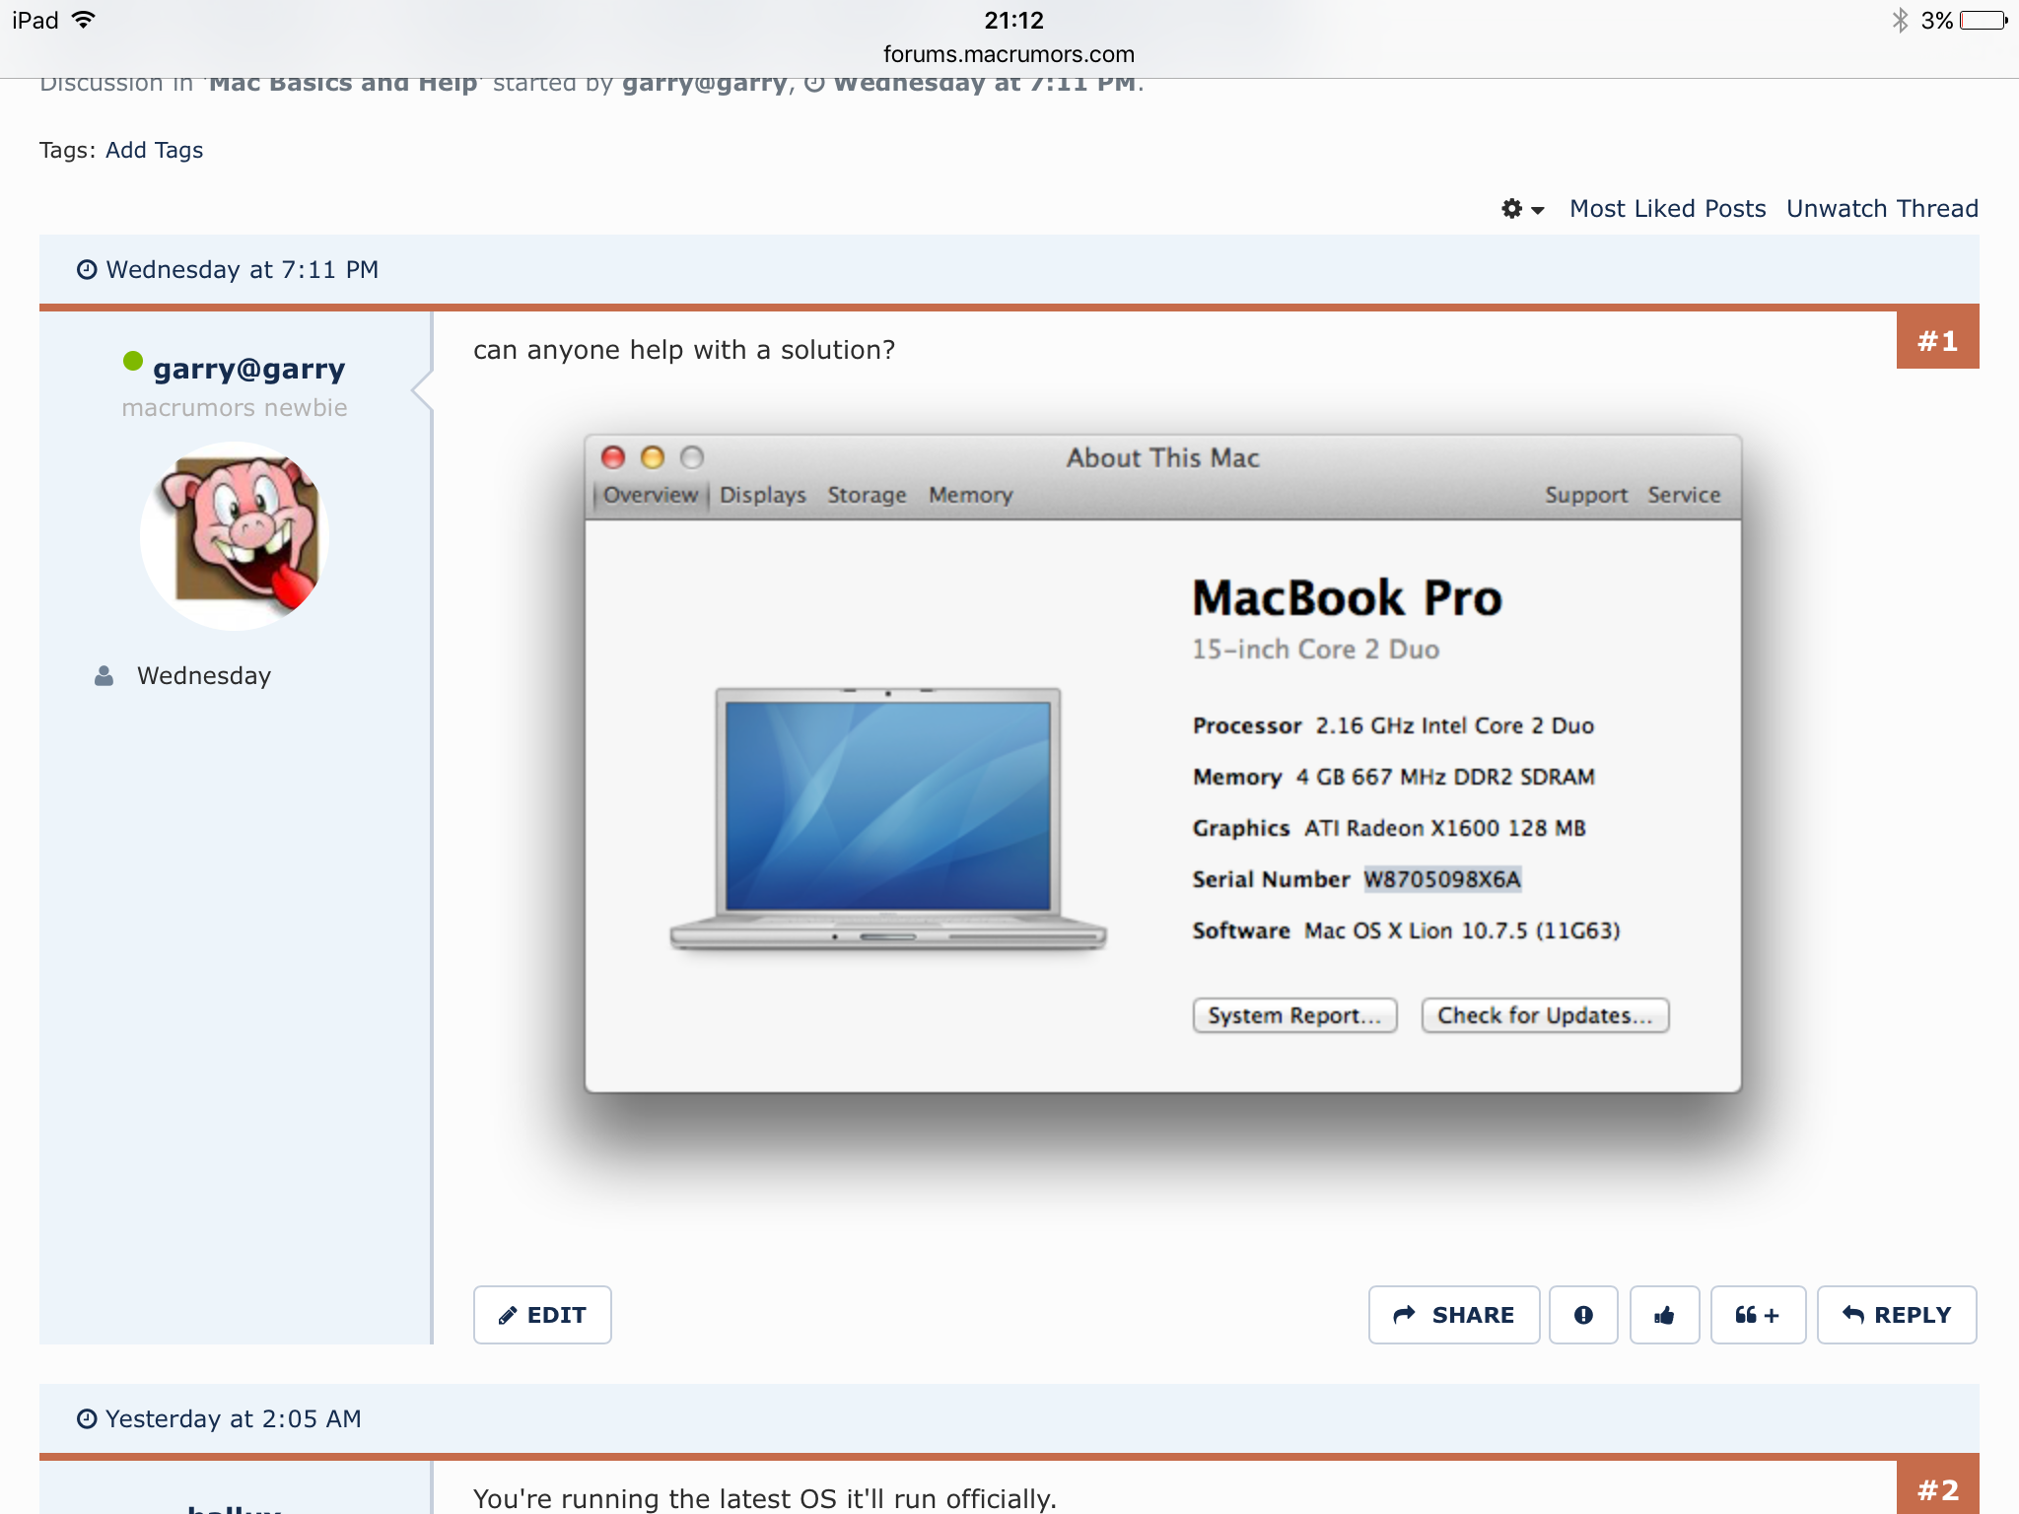Image resolution: width=2019 pixels, height=1514 pixels.
Task: Click Software Mac OS X Lion 10.7.5 line
Action: [x=1406, y=930]
